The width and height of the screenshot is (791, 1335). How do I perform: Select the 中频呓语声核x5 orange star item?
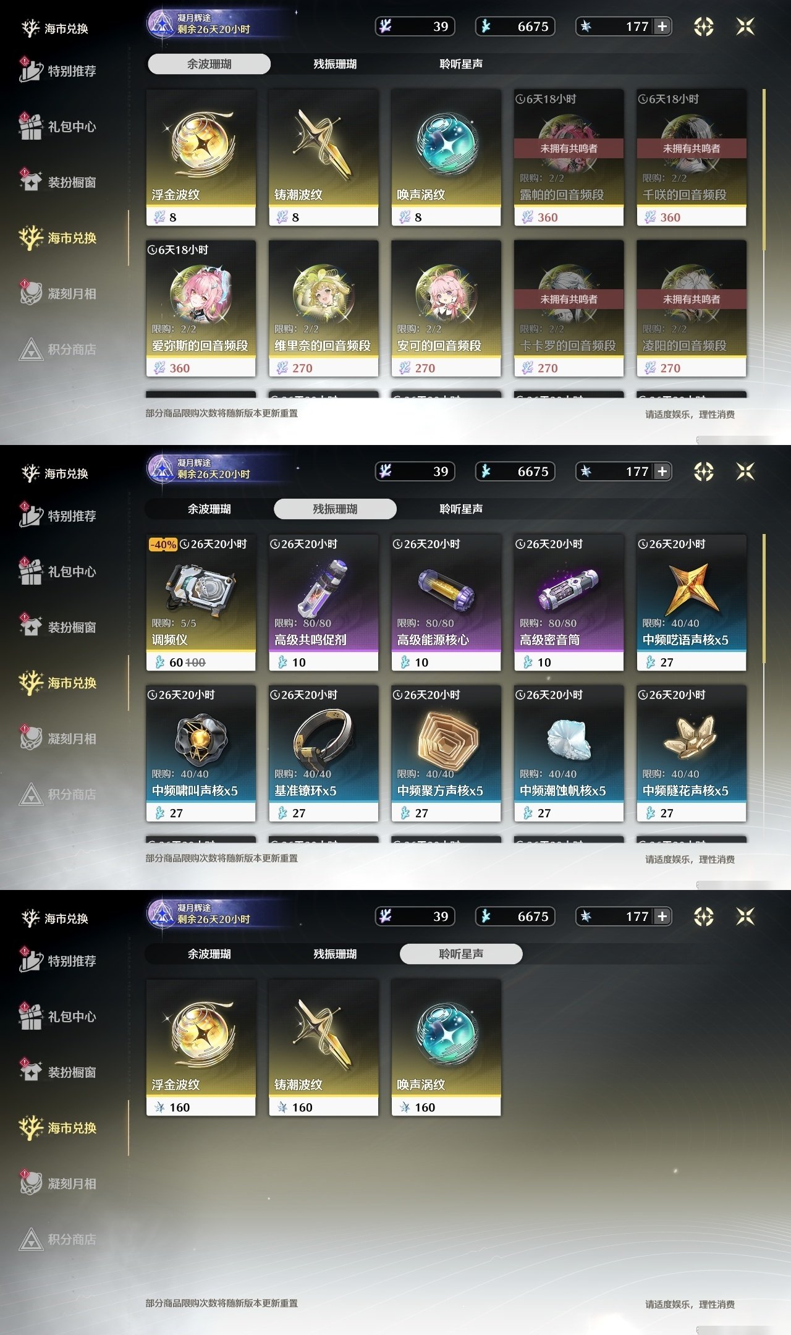pos(692,603)
